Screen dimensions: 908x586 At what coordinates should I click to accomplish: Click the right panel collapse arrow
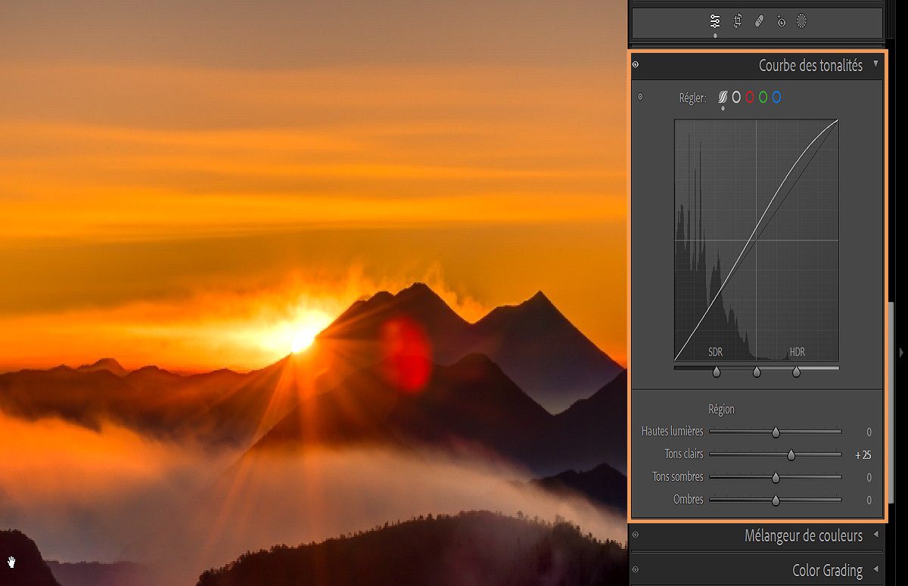coord(901,352)
